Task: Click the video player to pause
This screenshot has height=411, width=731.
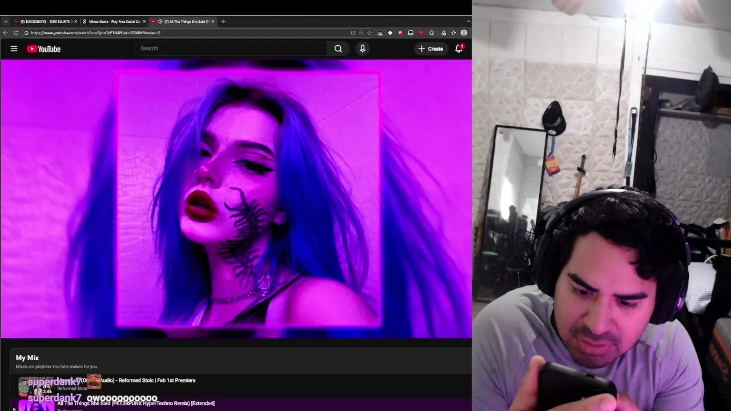Action: coord(236,199)
